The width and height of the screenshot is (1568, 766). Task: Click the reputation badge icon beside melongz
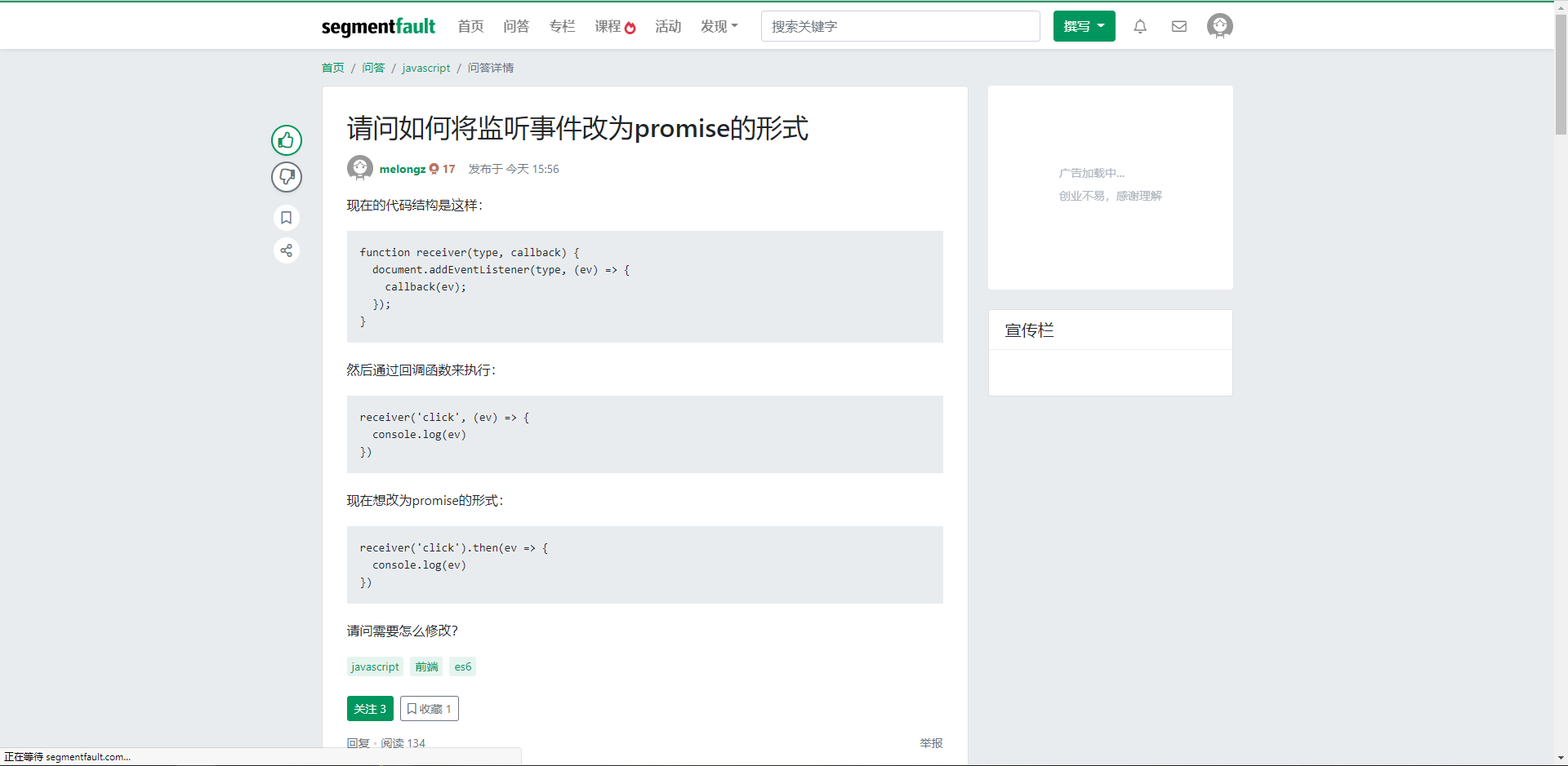pyautogui.click(x=434, y=169)
